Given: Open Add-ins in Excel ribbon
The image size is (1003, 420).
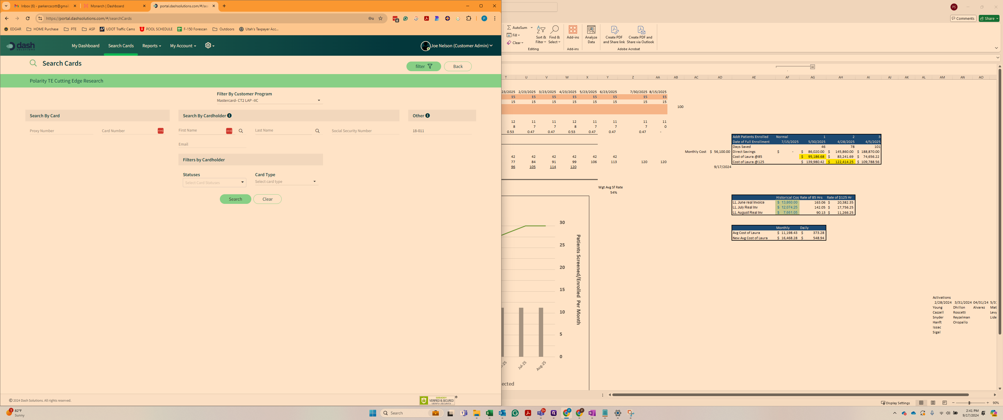Looking at the screenshot, I should coord(573,32).
